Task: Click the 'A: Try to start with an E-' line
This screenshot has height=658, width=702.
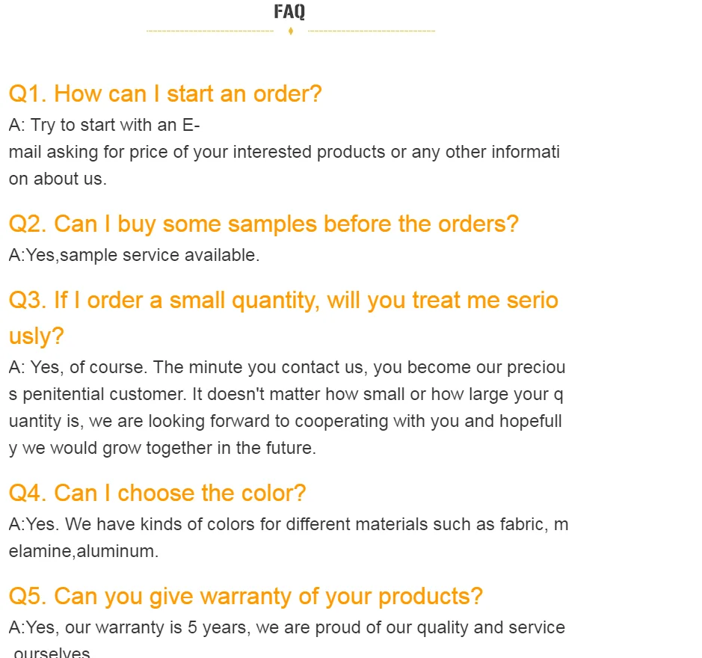Action: [x=104, y=125]
